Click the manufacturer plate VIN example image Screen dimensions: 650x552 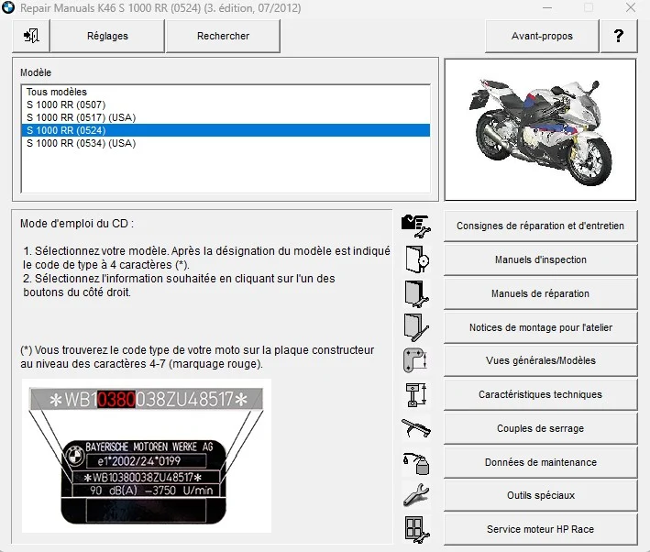(147, 456)
